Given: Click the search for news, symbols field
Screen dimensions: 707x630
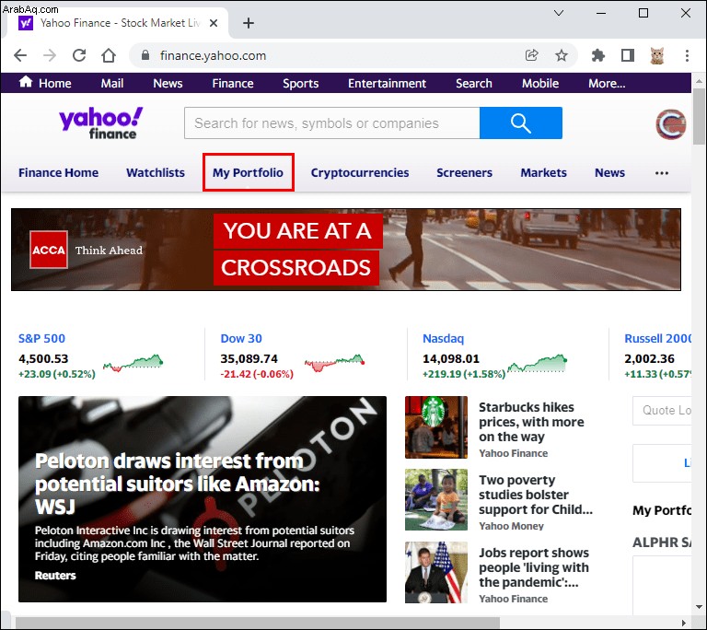Looking at the screenshot, I should pyautogui.click(x=331, y=122).
